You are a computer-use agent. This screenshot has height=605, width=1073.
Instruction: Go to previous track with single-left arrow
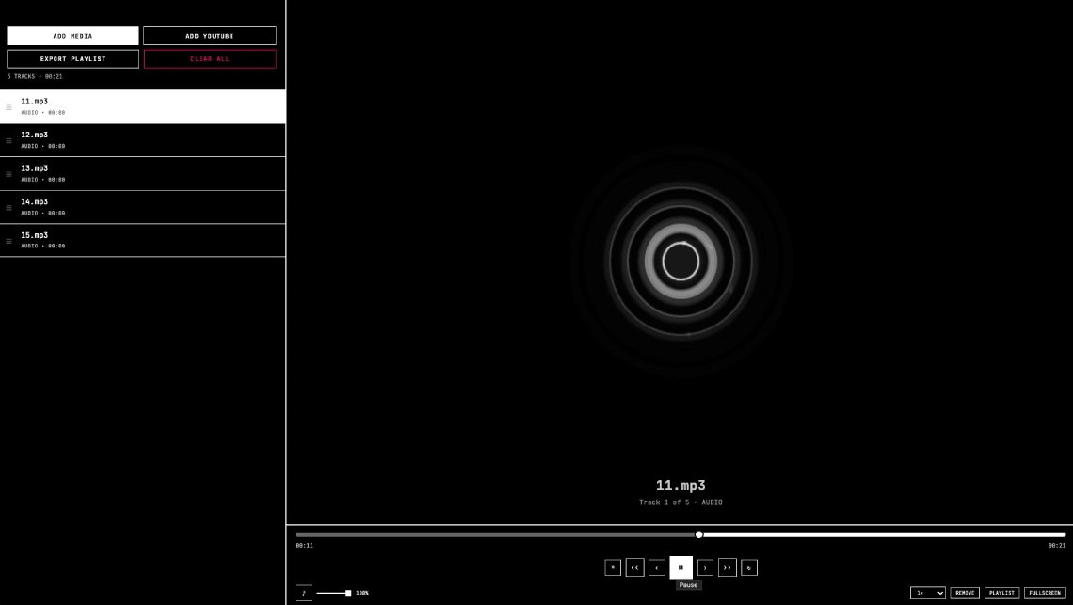[657, 567]
